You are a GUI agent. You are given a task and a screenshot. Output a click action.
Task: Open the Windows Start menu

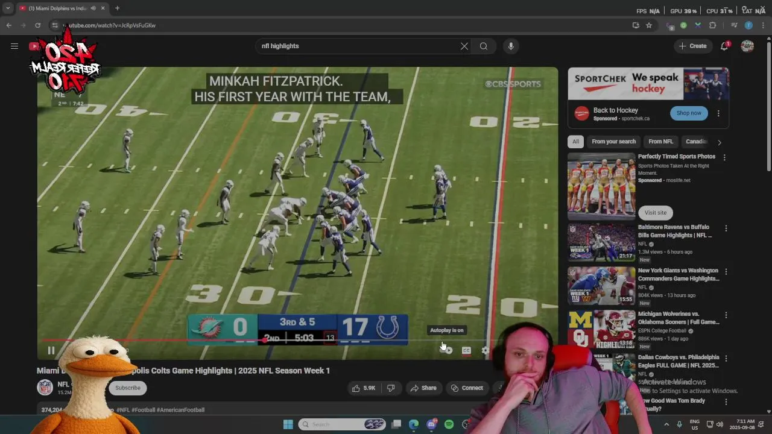pyautogui.click(x=288, y=424)
